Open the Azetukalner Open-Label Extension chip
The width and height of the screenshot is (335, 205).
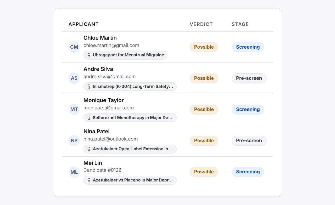pyautogui.click(x=130, y=149)
